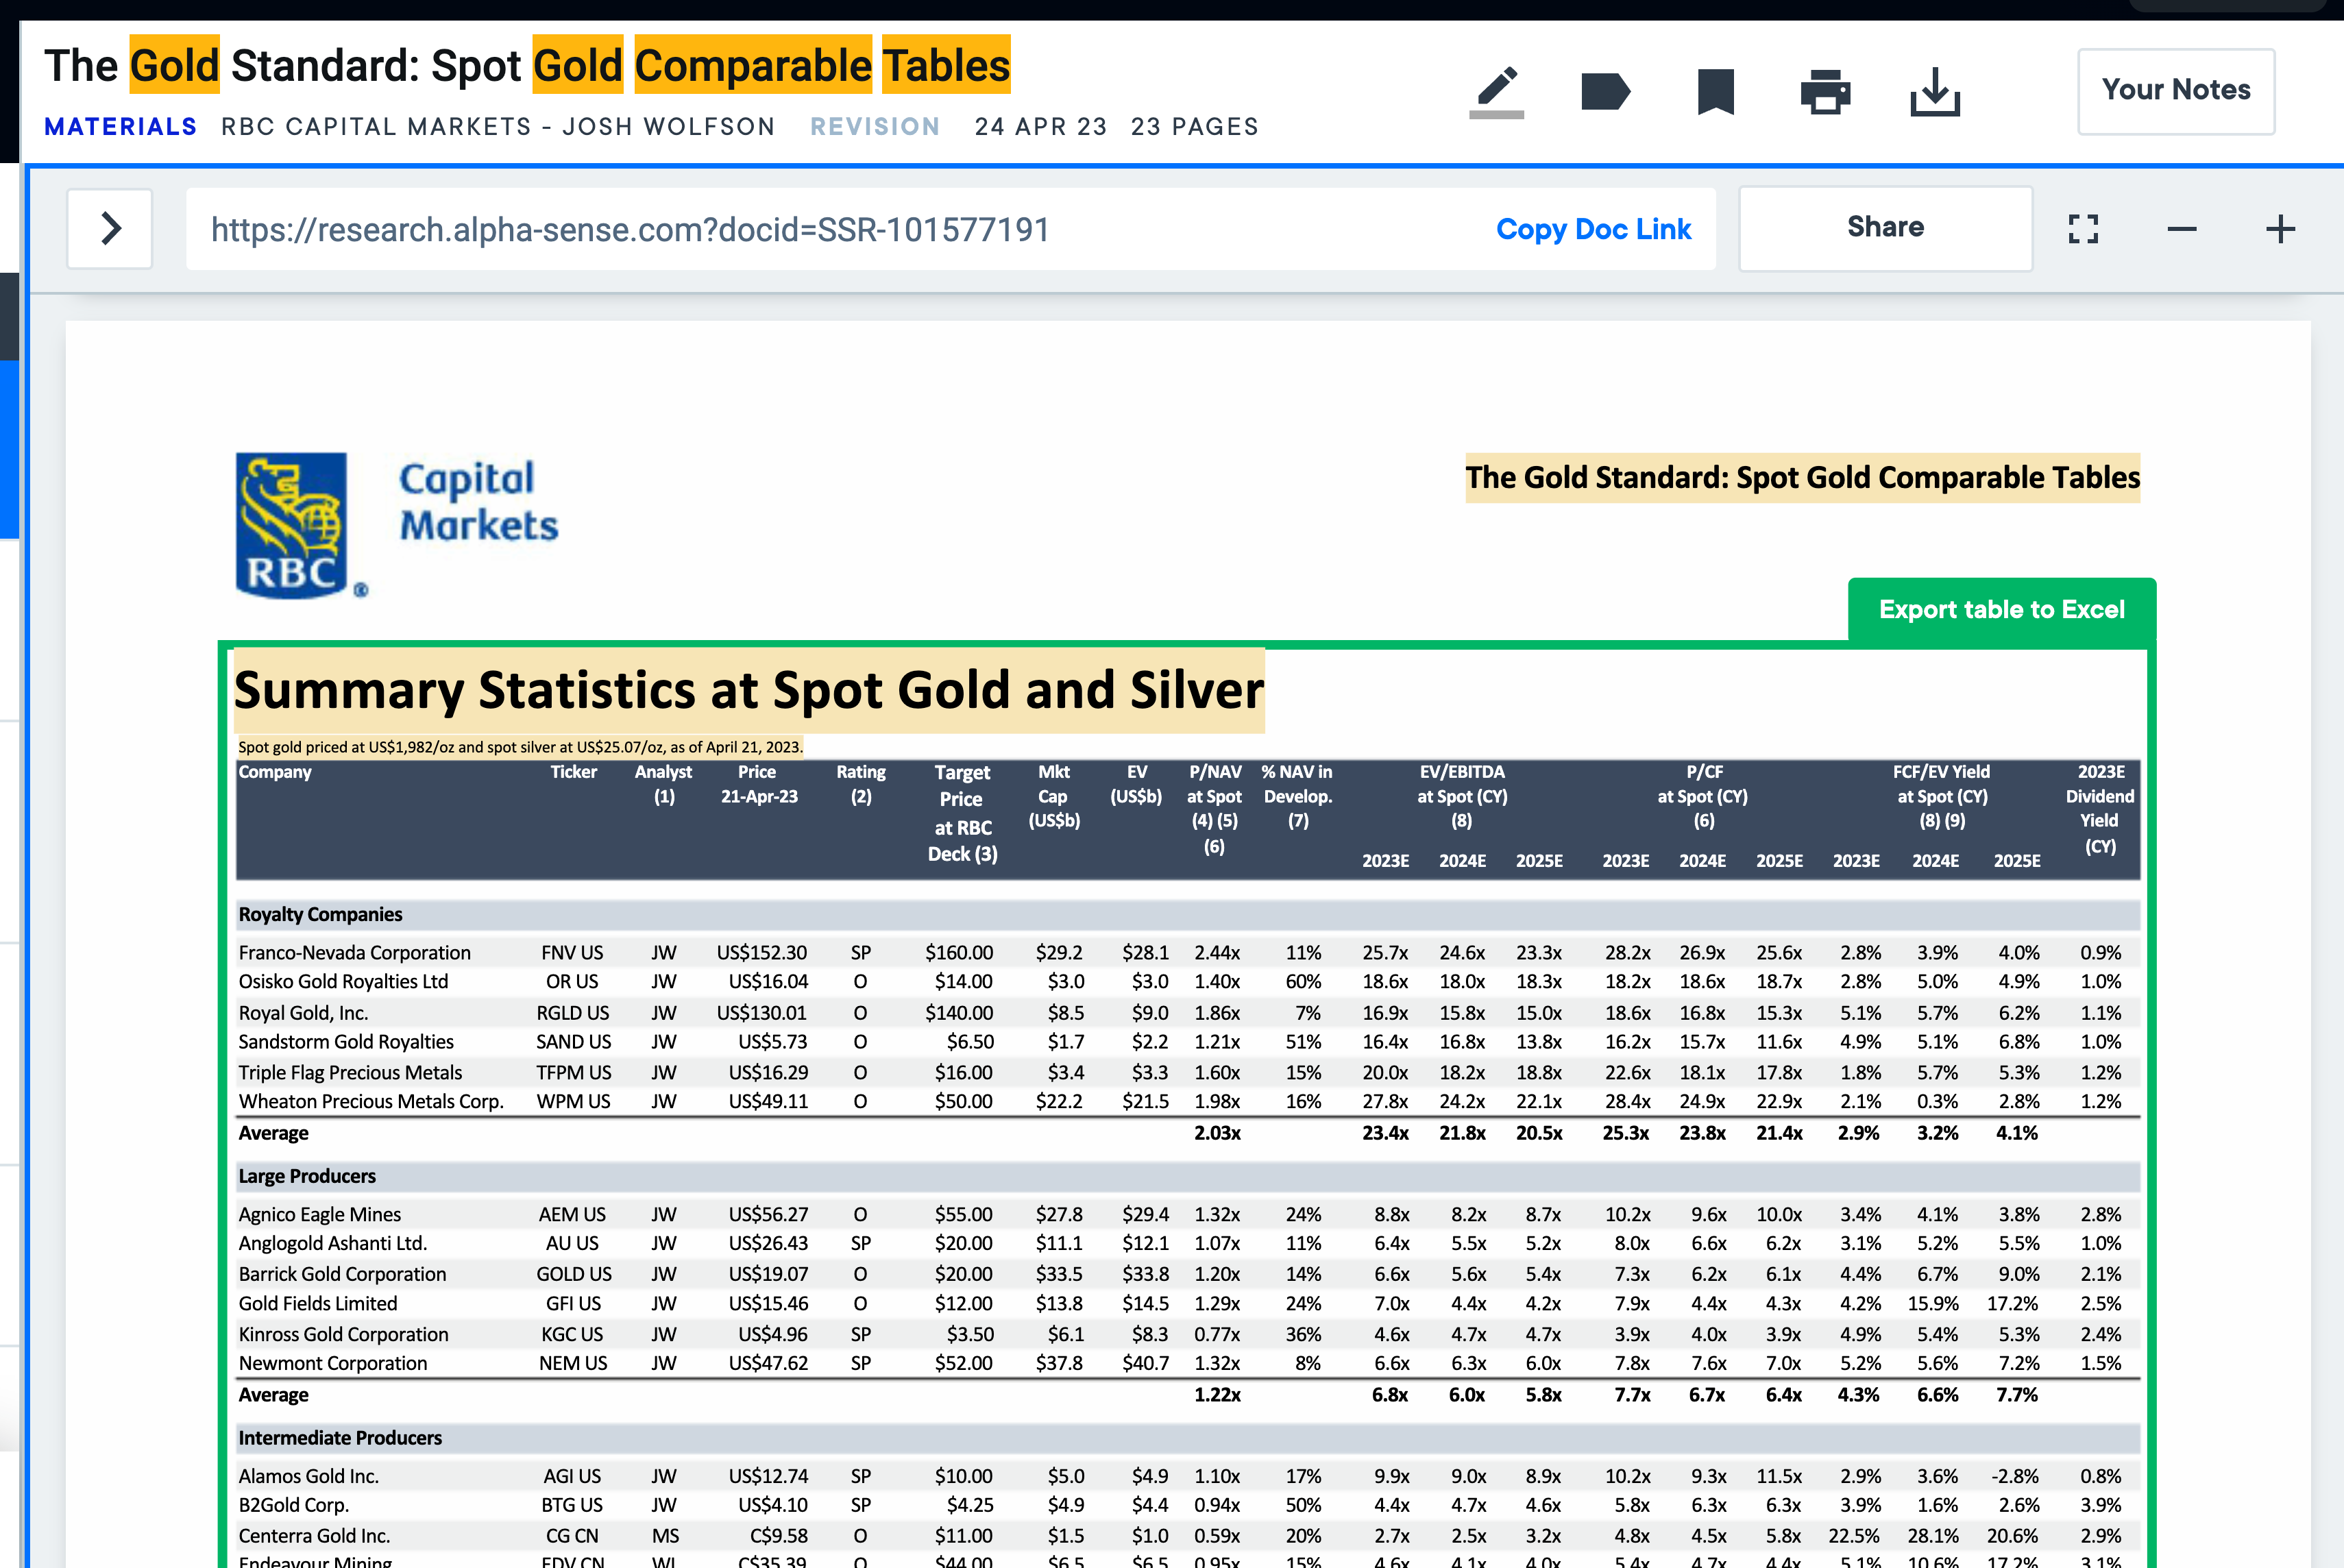
Task: Click Gold Fields Limited name
Action: click(317, 1303)
